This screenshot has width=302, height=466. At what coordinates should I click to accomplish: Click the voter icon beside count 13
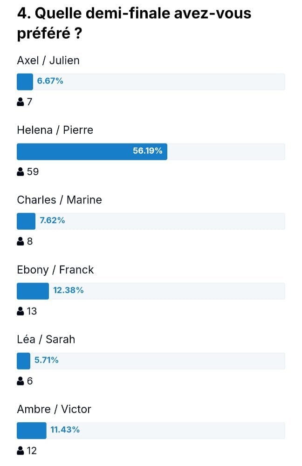[20, 311]
